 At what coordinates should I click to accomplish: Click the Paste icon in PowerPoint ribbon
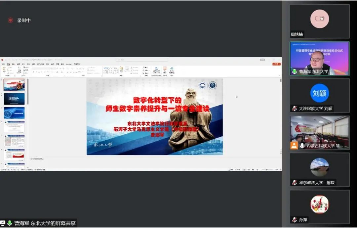(4, 69)
